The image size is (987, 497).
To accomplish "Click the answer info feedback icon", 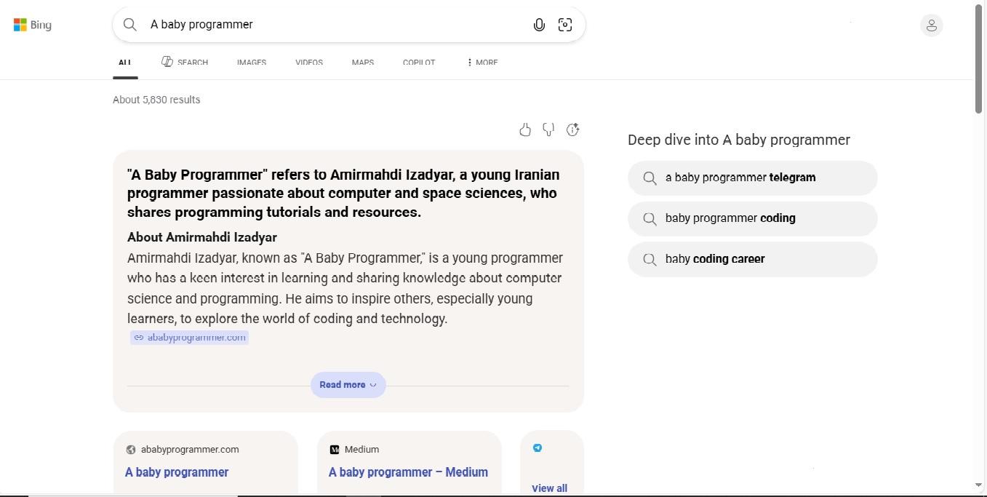I will pyautogui.click(x=573, y=130).
